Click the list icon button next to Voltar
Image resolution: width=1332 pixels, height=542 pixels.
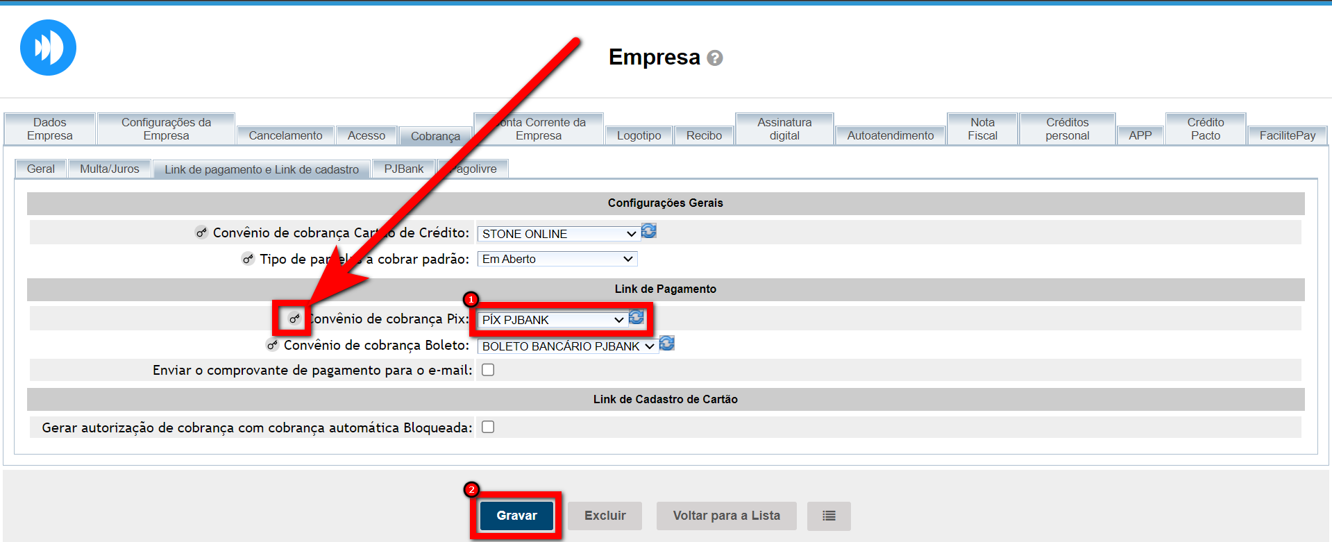coord(828,516)
